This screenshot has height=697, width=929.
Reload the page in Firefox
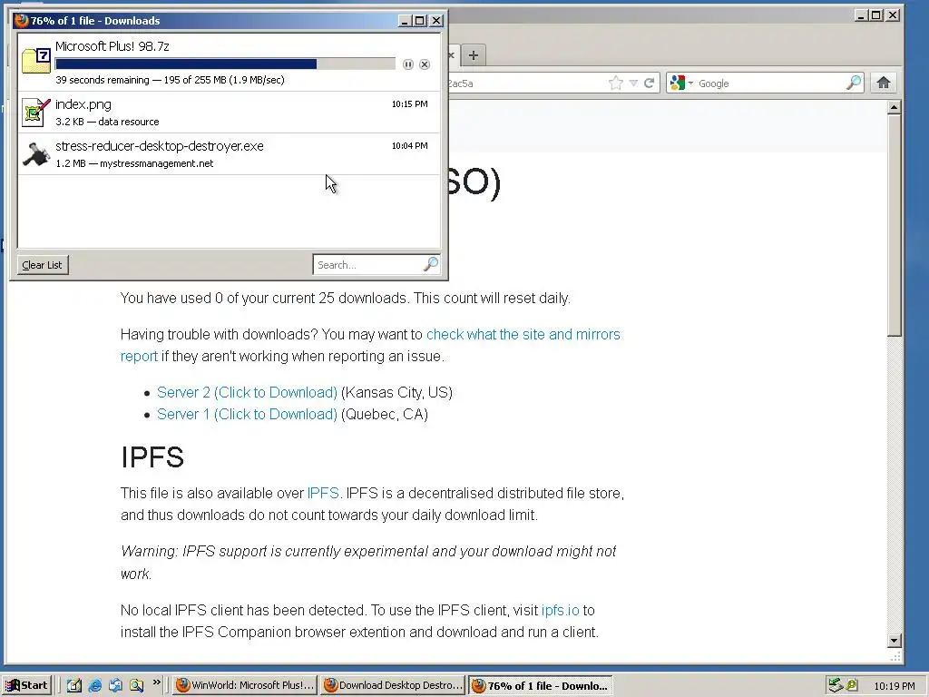coord(650,83)
